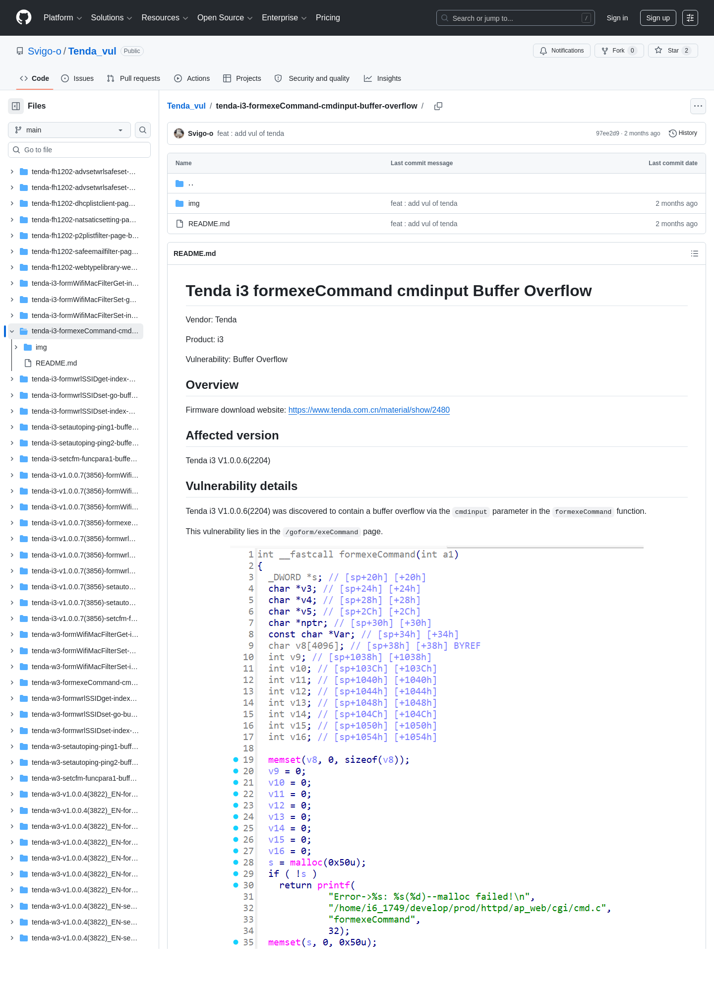Collapse the Files side panel icon
This screenshot has height=992, width=714.
coord(16,106)
